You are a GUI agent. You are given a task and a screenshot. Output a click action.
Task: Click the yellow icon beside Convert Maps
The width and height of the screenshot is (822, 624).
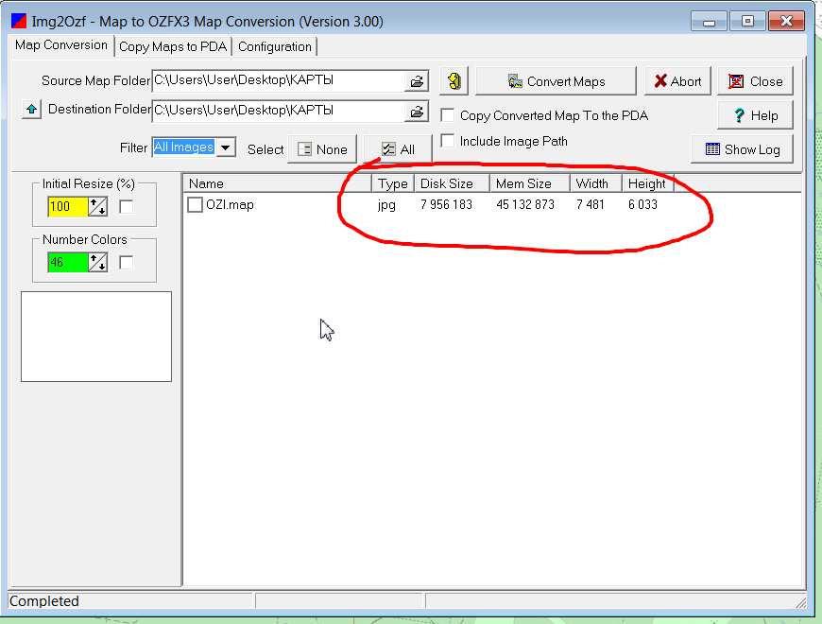point(454,81)
